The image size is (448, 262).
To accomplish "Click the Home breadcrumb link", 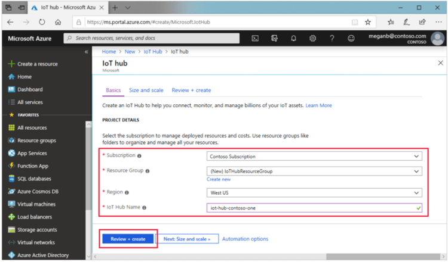I will pyautogui.click(x=109, y=52).
